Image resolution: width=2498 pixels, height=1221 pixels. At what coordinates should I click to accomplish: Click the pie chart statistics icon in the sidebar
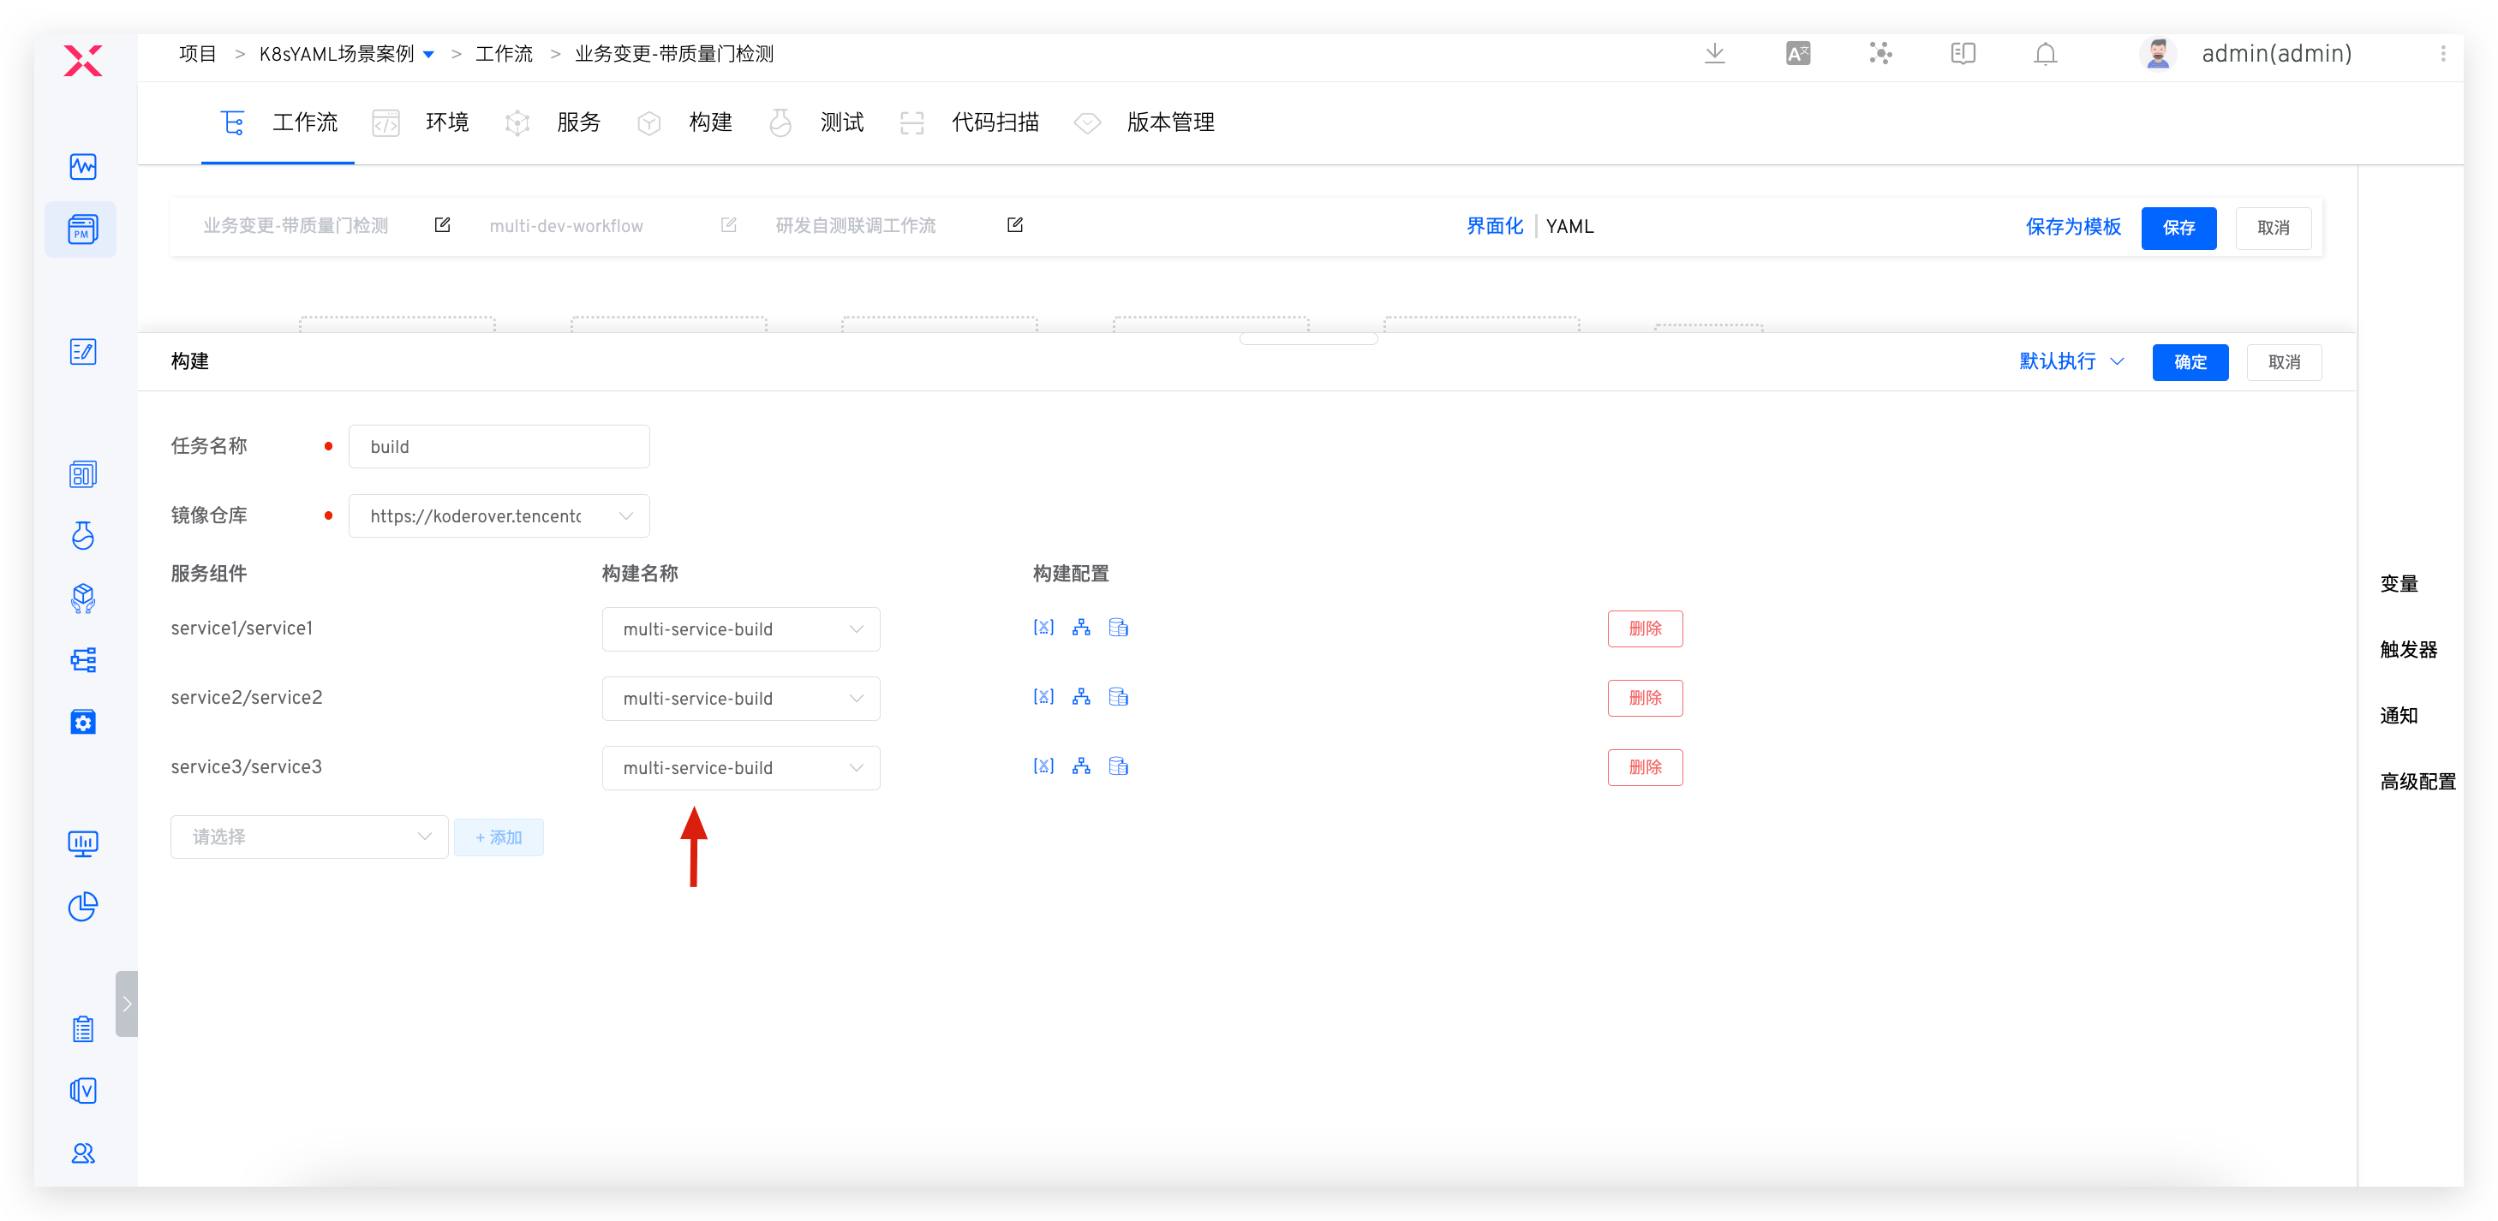point(83,906)
